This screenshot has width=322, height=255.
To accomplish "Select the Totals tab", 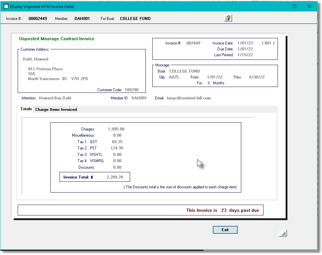I will point(25,109).
